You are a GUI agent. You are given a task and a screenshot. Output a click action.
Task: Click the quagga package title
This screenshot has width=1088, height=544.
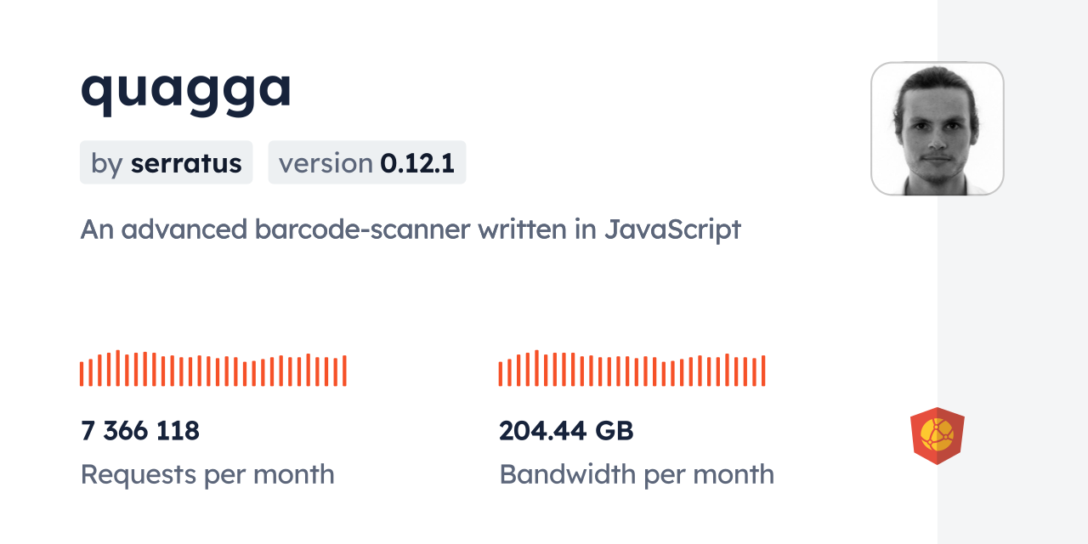186,87
